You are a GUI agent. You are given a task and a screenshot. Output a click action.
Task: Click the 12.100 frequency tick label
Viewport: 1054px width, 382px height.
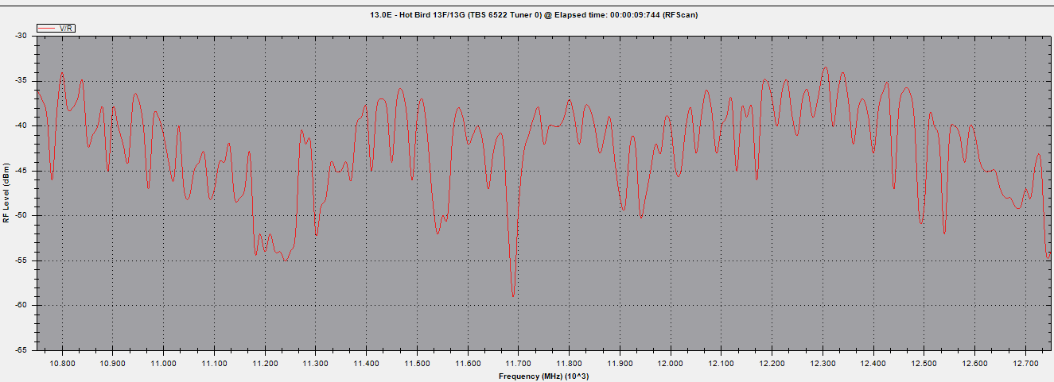pos(721,362)
